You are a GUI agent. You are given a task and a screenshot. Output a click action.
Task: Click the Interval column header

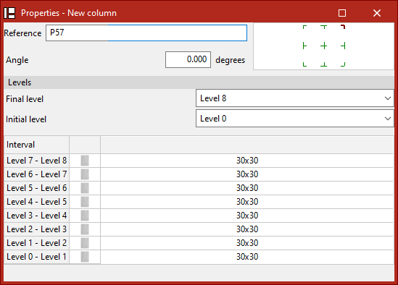click(36, 145)
